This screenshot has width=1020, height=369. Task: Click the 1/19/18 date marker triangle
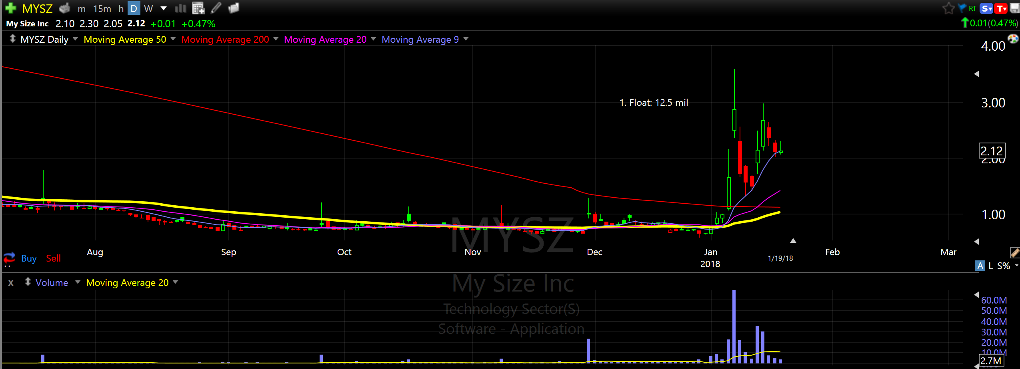coord(793,240)
